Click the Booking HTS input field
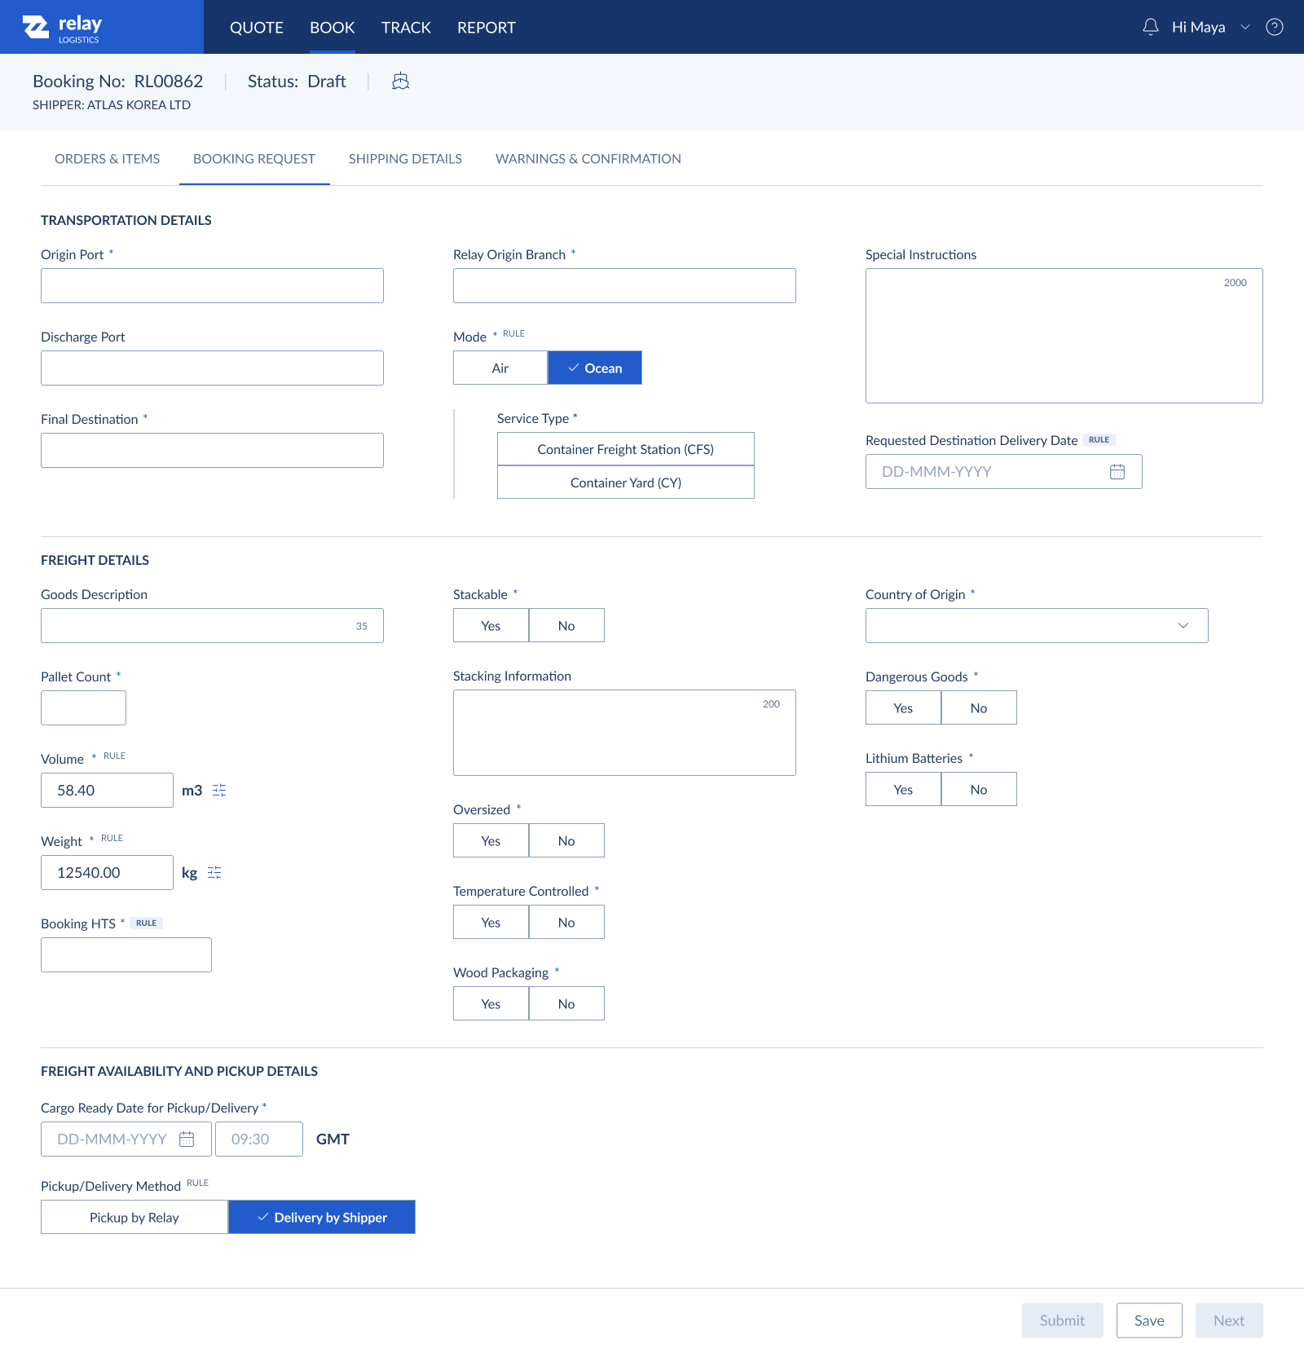This screenshot has height=1353, width=1304. tap(126, 955)
